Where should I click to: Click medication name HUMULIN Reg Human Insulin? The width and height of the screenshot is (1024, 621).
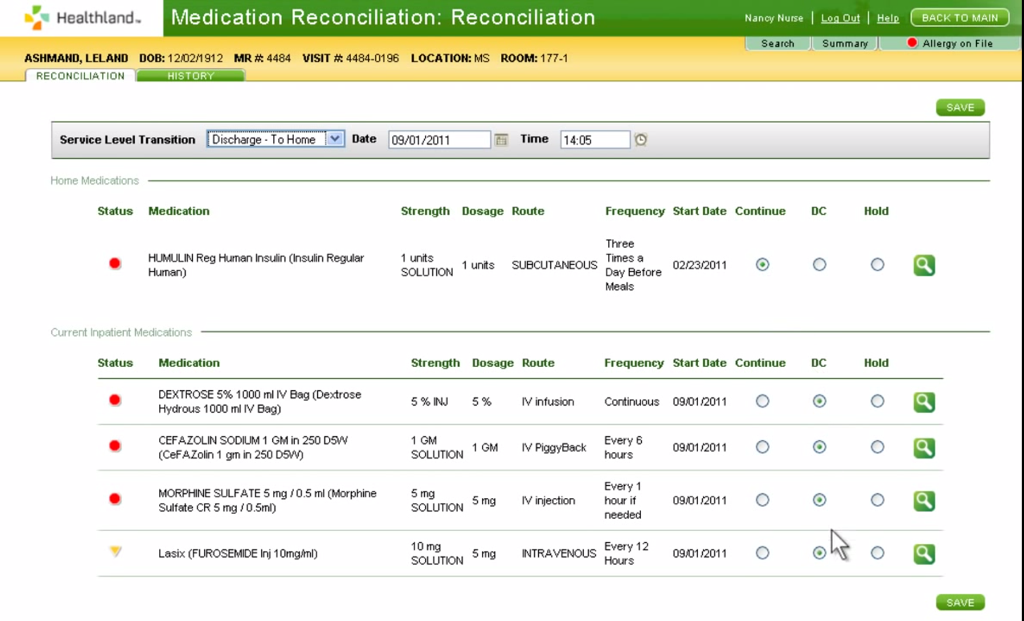[x=256, y=265]
